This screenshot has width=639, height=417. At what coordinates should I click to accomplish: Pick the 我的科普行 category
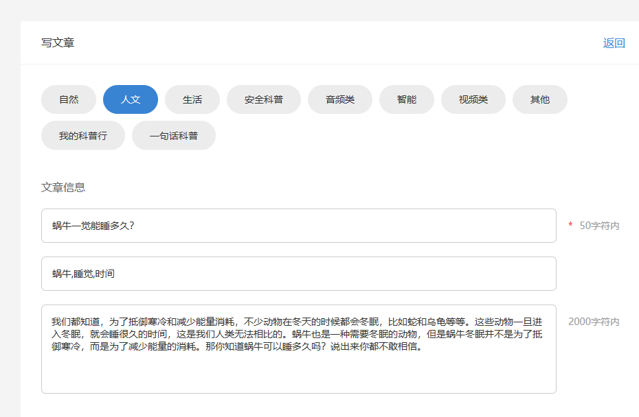[83, 135]
